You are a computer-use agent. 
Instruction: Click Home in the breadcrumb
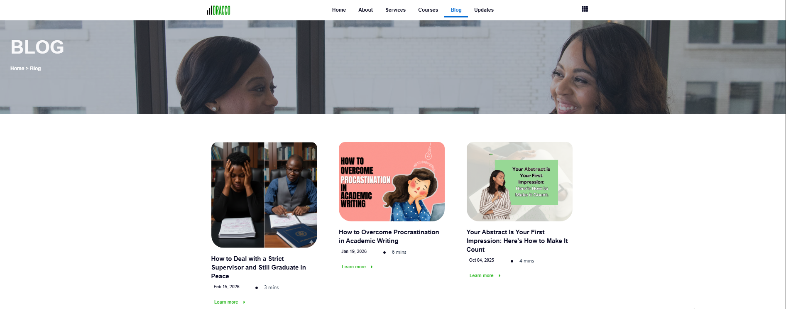[17, 69]
